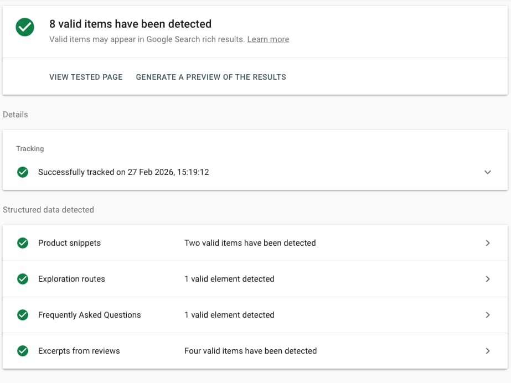Select the valid icon next to Product snippets
Screen dimensions: 511x383
23,243
